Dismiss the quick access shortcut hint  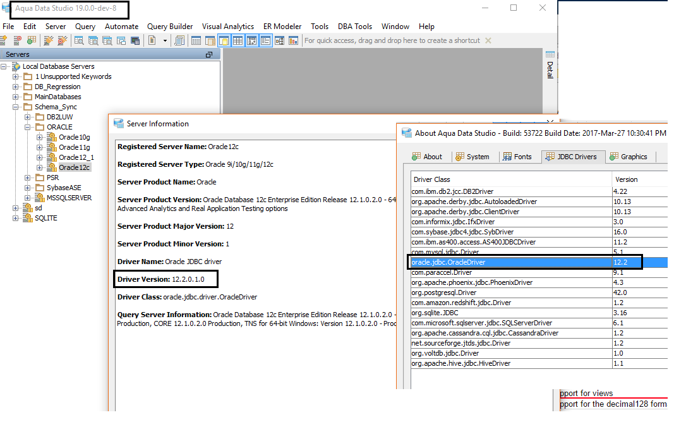pos(488,40)
